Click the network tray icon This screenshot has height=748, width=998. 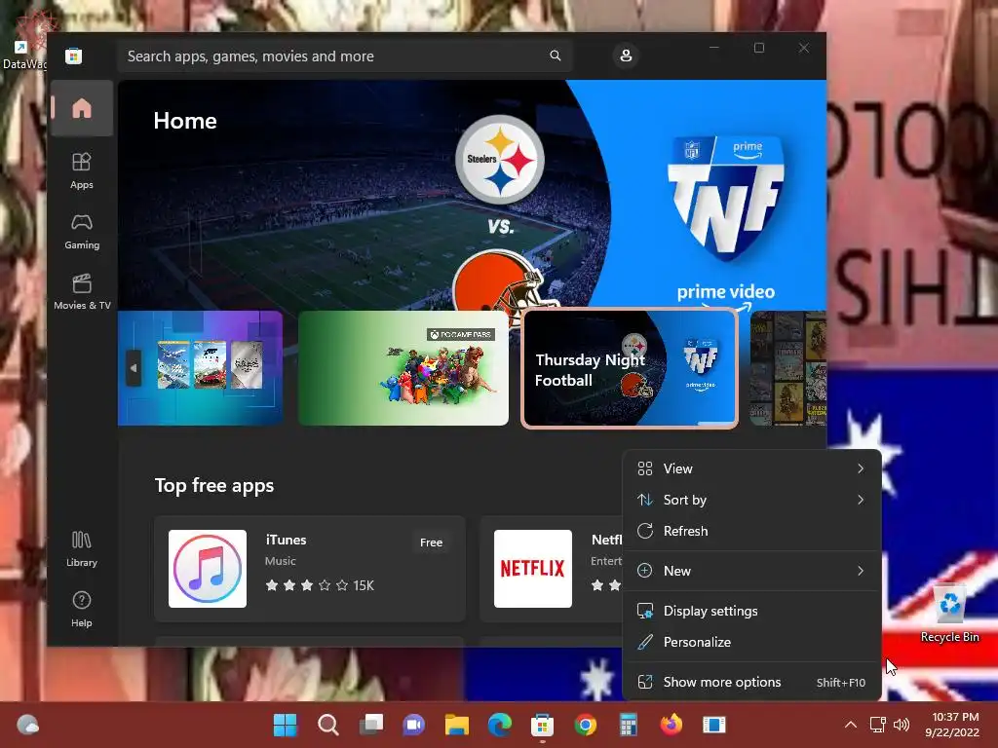878,725
